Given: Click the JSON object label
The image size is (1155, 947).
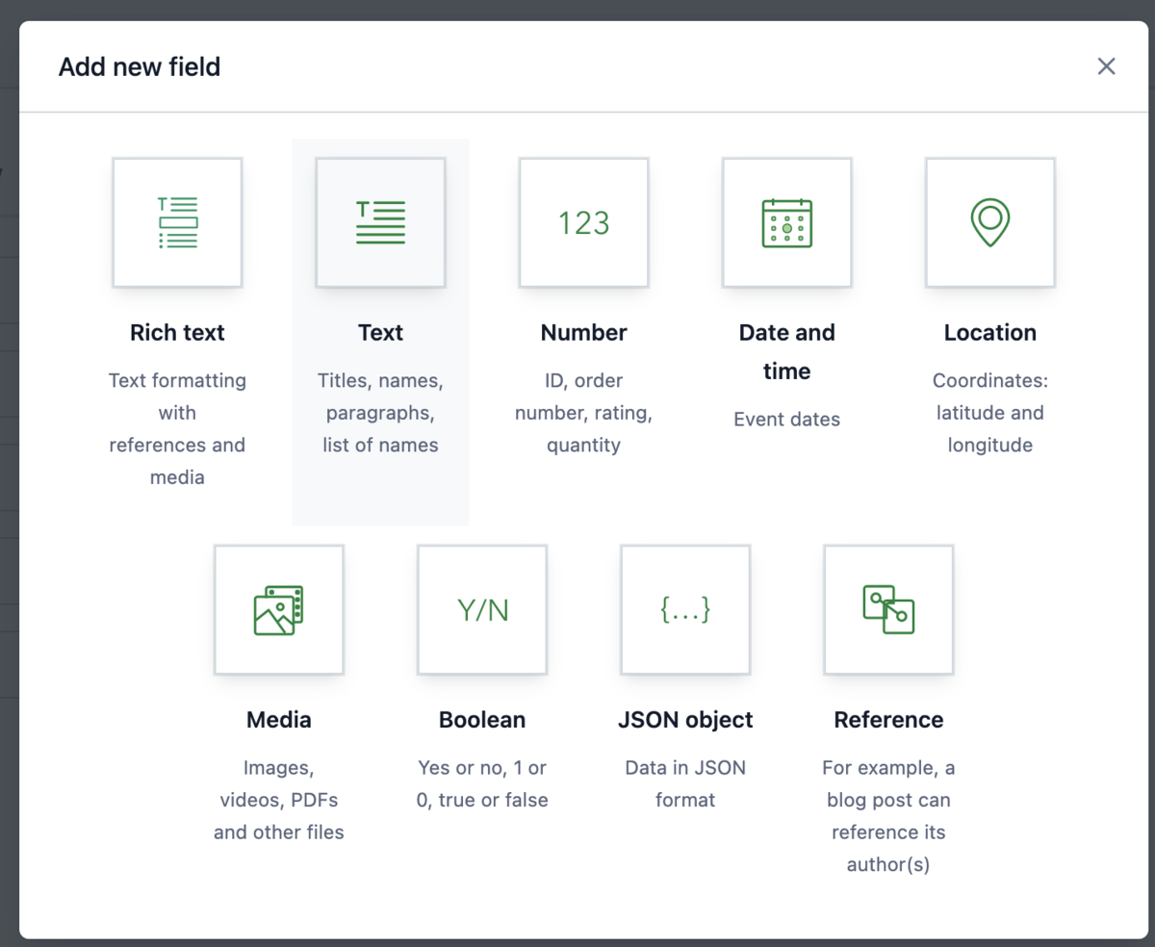Looking at the screenshot, I should [685, 720].
